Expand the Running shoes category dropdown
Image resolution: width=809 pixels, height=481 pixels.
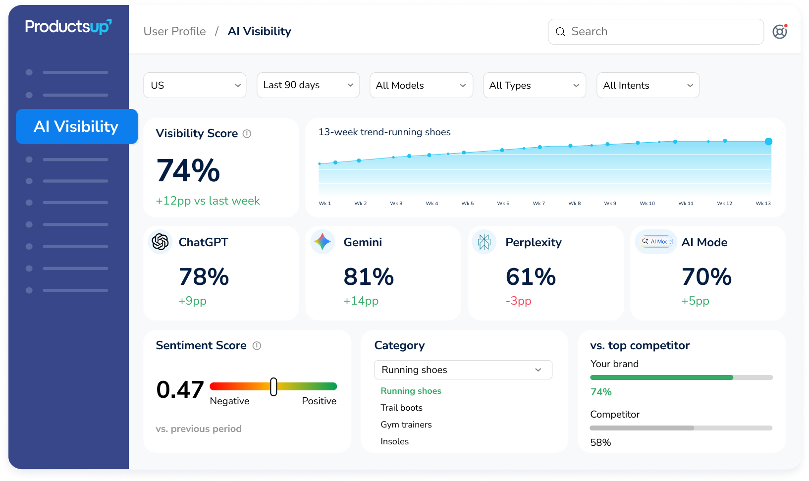(463, 370)
